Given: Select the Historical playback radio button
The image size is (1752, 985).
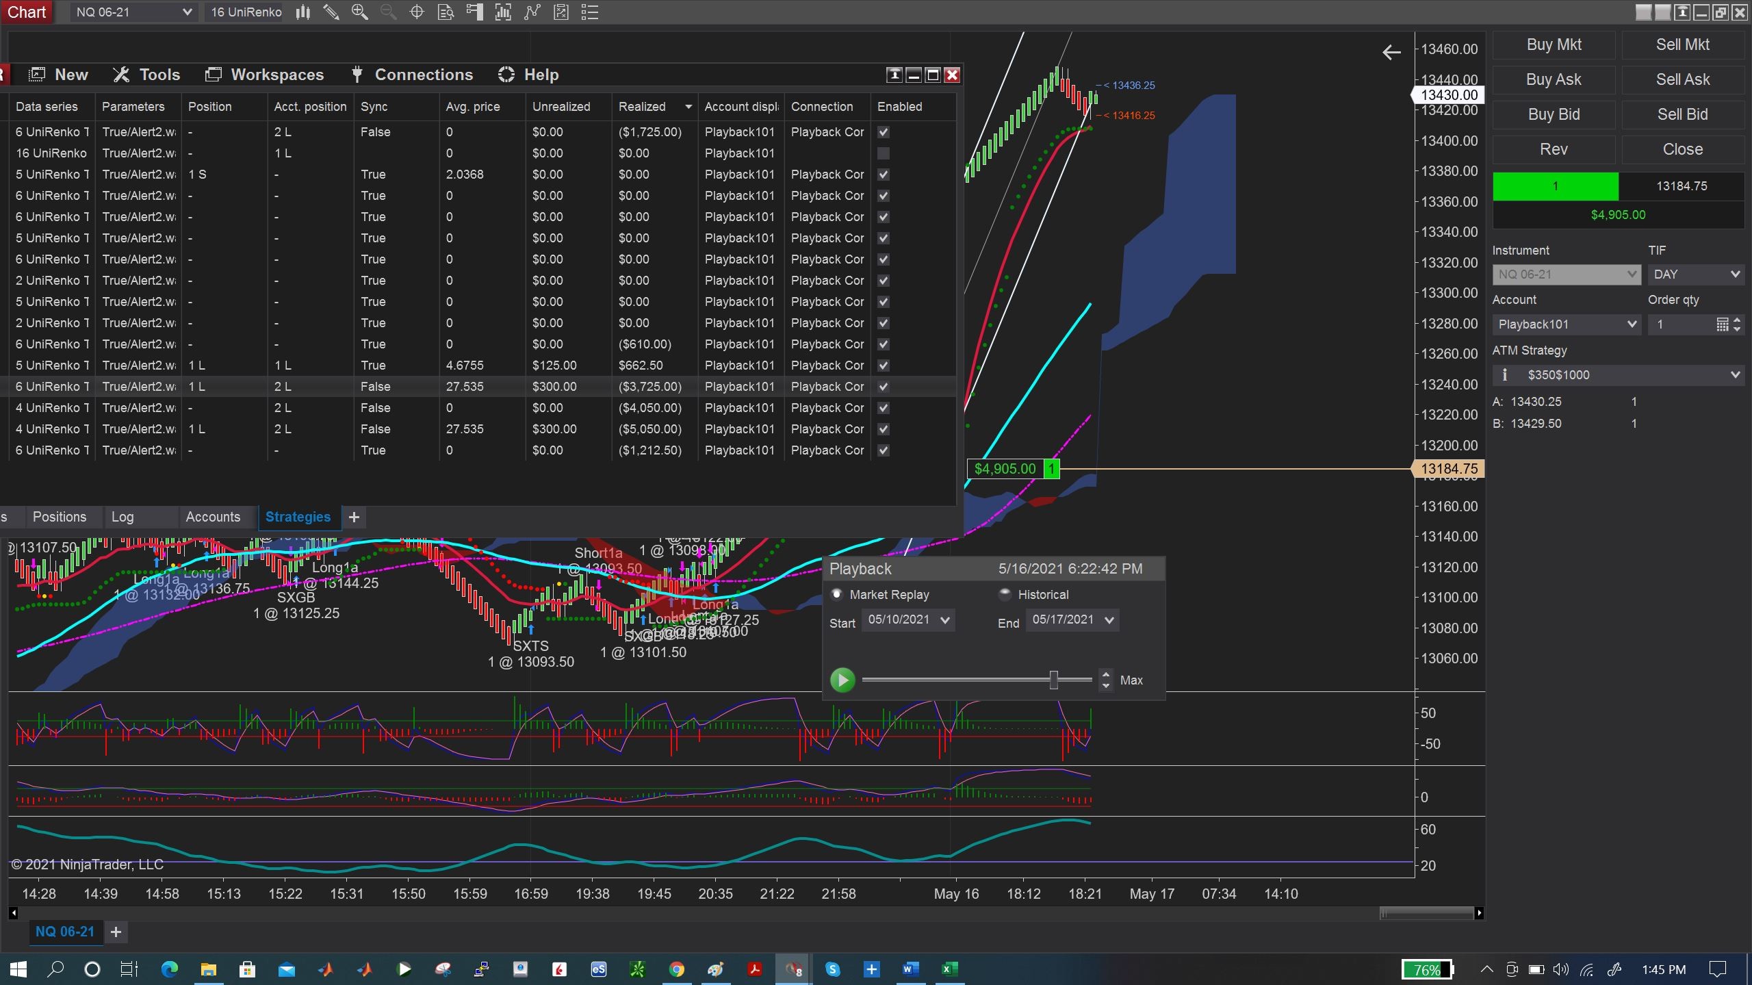Looking at the screenshot, I should pyautogui.click(x=1005, y=594).
